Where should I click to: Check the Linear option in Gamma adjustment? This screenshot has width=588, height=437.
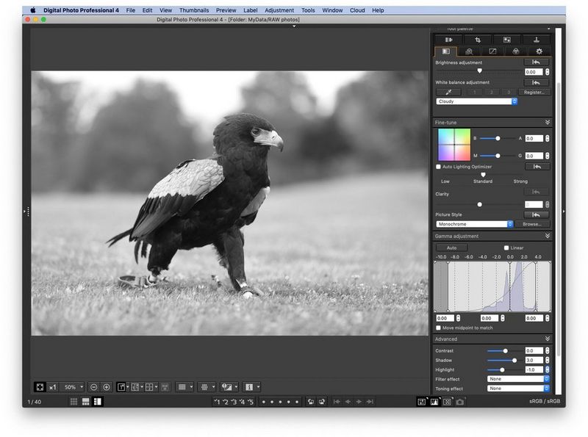(506, 246)
